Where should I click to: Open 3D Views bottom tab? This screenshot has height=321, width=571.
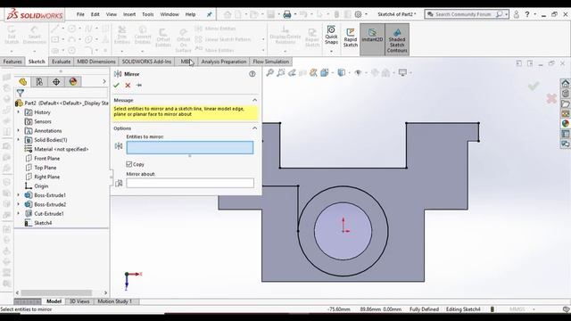point(79,301)
